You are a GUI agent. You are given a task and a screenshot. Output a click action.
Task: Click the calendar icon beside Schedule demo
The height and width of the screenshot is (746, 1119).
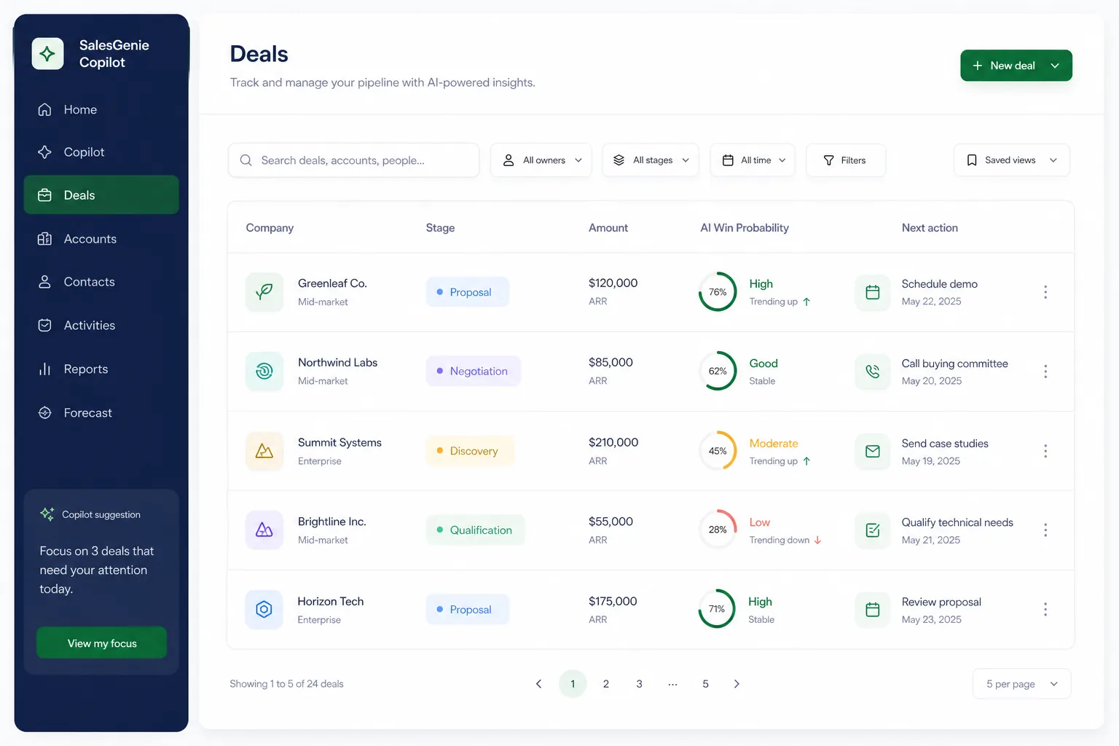tap(873, 292)
